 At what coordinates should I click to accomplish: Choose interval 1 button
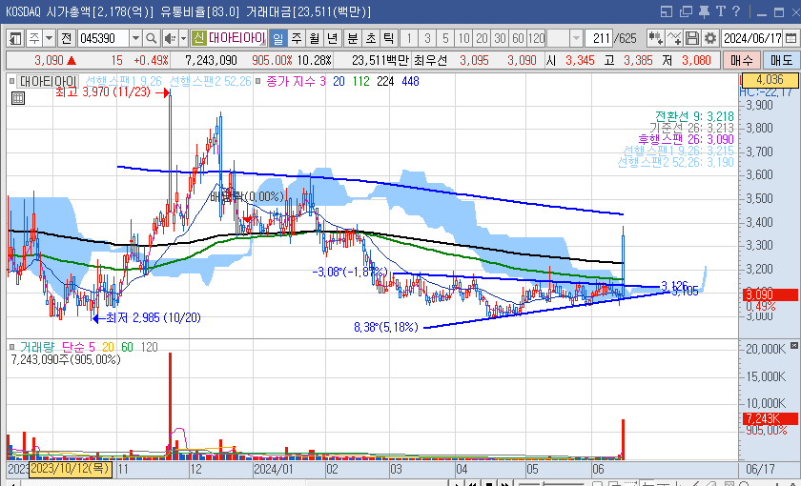(x=409, y=38)
